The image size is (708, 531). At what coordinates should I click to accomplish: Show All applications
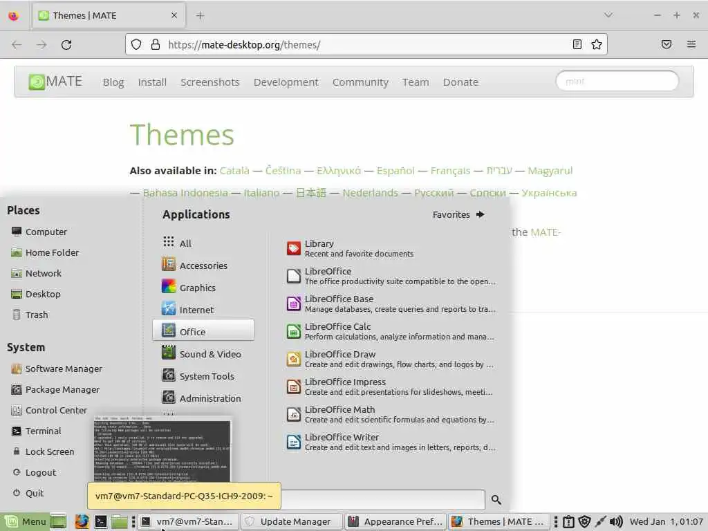coord(203,243)
